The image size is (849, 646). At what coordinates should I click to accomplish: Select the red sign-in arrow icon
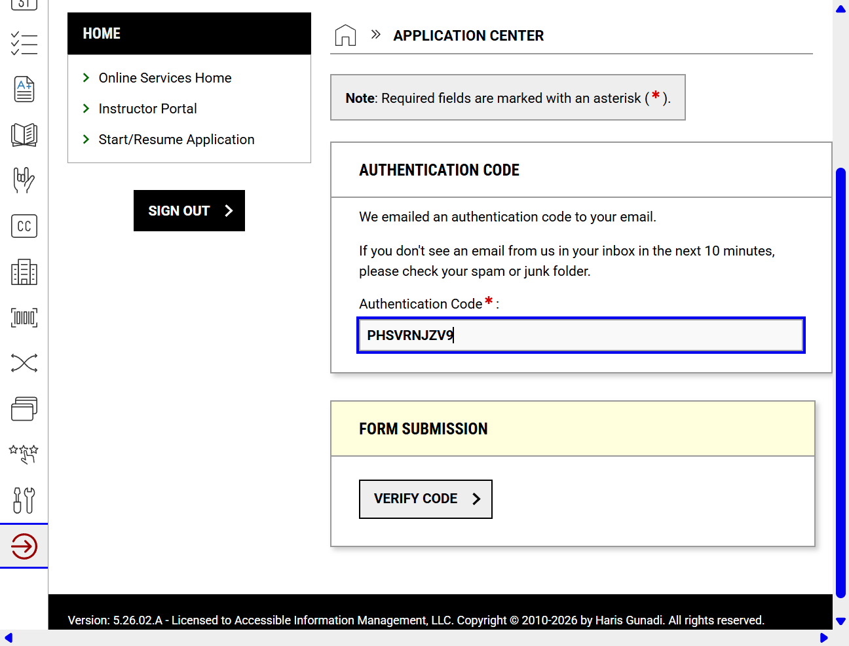coord(24,546)
